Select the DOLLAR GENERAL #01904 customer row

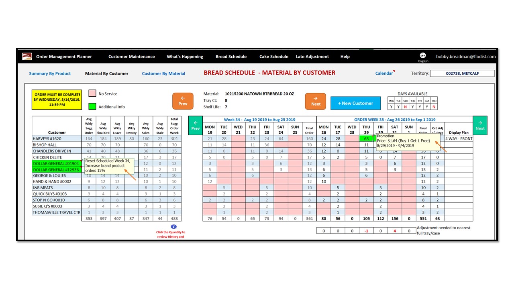[56, 163]
